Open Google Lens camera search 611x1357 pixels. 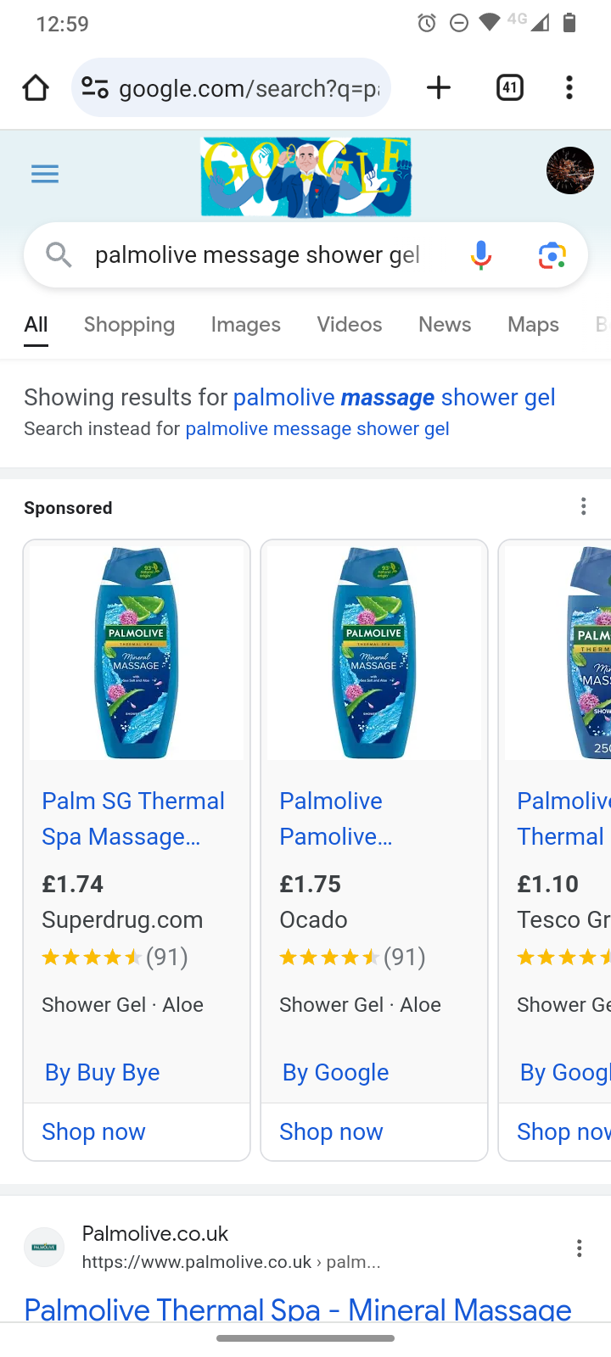(x=552, y=254)
